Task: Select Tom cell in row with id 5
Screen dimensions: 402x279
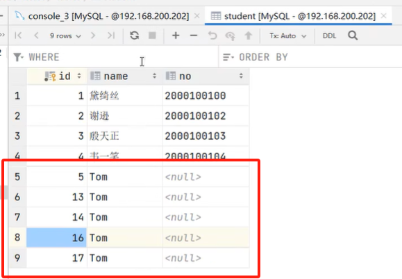Action: (125, 177)
